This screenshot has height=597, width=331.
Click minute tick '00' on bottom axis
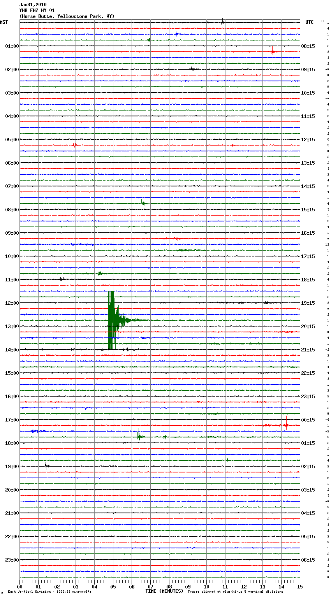click(x=19, y=586)
